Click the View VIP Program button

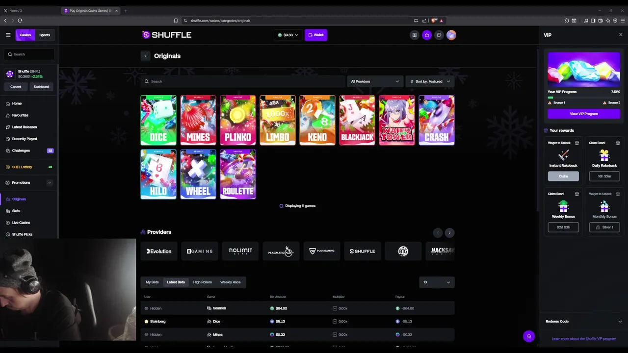click(584, 114)
